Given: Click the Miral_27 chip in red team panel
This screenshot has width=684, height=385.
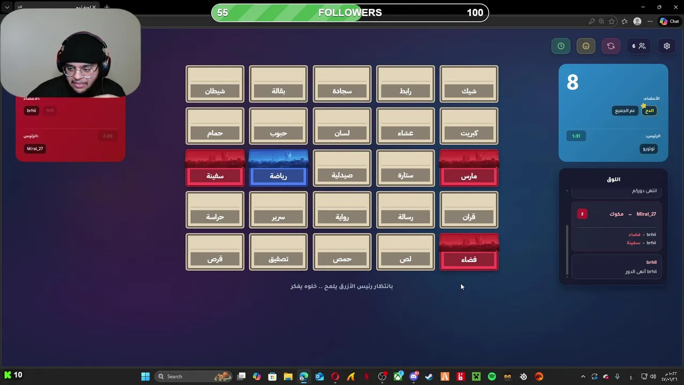Looking at the screenshot, I should pyautogui.click(x=35, y=149).
